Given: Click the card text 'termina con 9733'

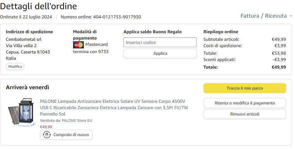Looking at the screenshot, I should coord(91,52).
